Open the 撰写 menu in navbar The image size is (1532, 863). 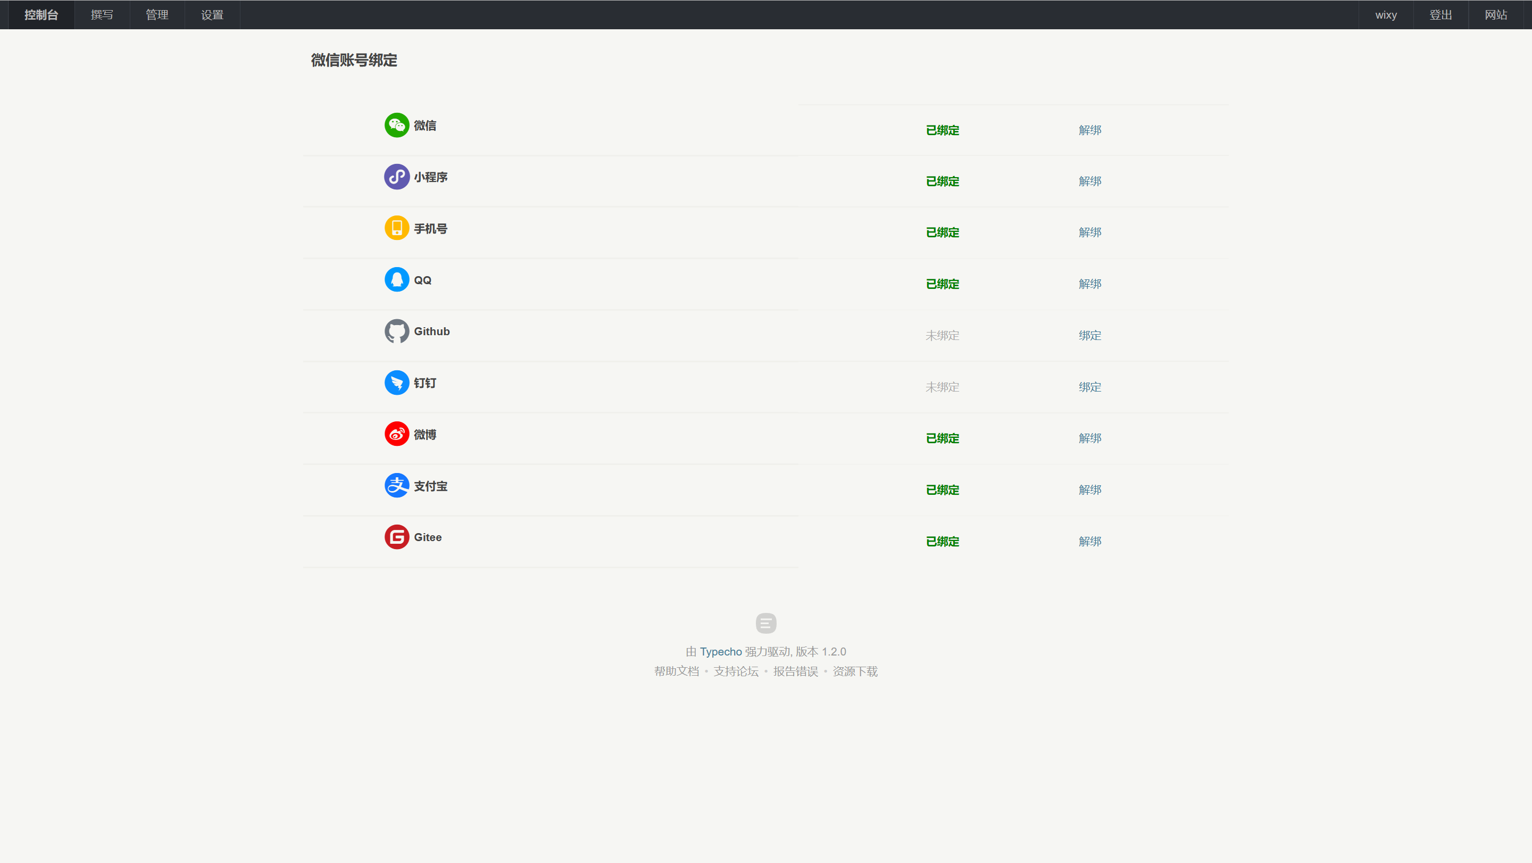[102, 15]
